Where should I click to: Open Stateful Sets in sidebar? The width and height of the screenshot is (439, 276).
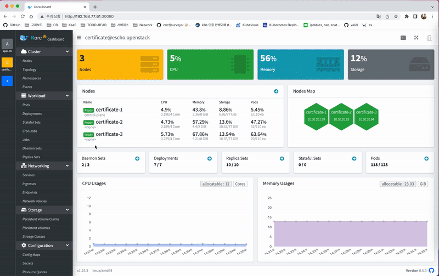click(31, 122)
